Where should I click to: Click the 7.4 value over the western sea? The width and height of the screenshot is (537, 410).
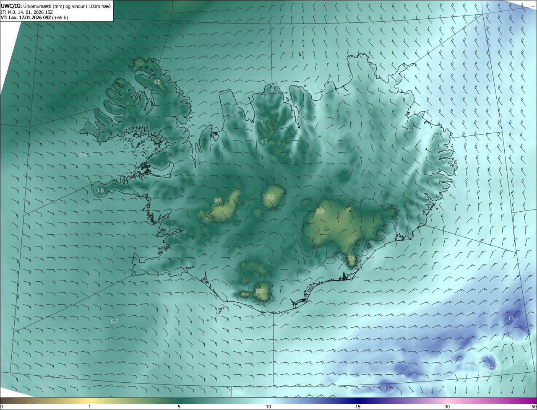(x=83, y=155)
